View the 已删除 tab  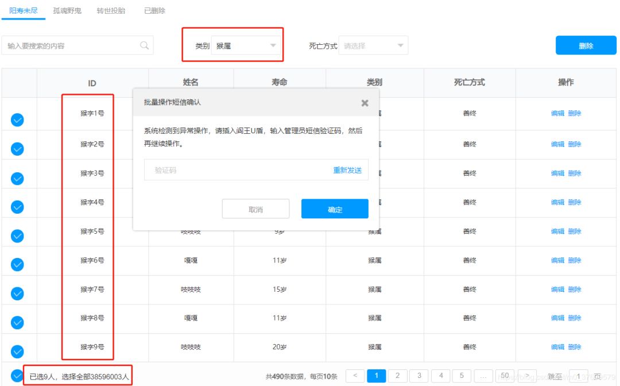154,10
